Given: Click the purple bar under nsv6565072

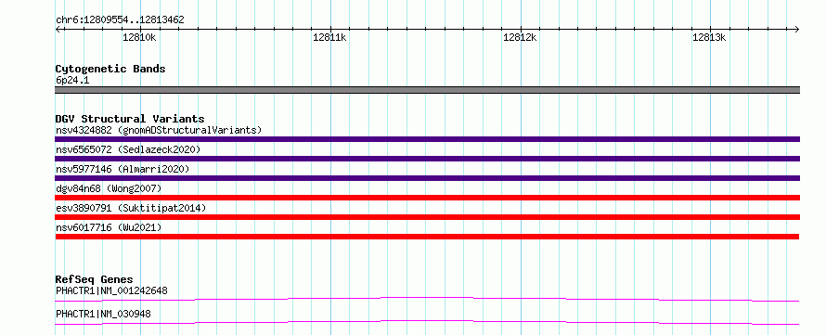Looking at the screenshot, I should 427,159.
